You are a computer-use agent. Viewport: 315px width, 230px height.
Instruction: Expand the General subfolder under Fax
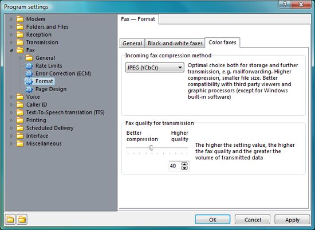pos(21,58)
